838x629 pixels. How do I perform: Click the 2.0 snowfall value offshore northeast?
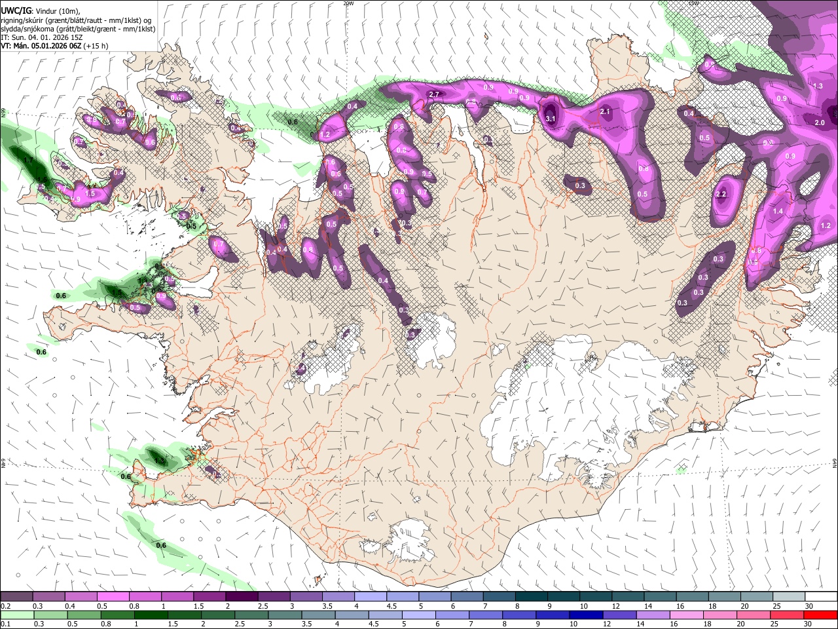click(820, 123)
